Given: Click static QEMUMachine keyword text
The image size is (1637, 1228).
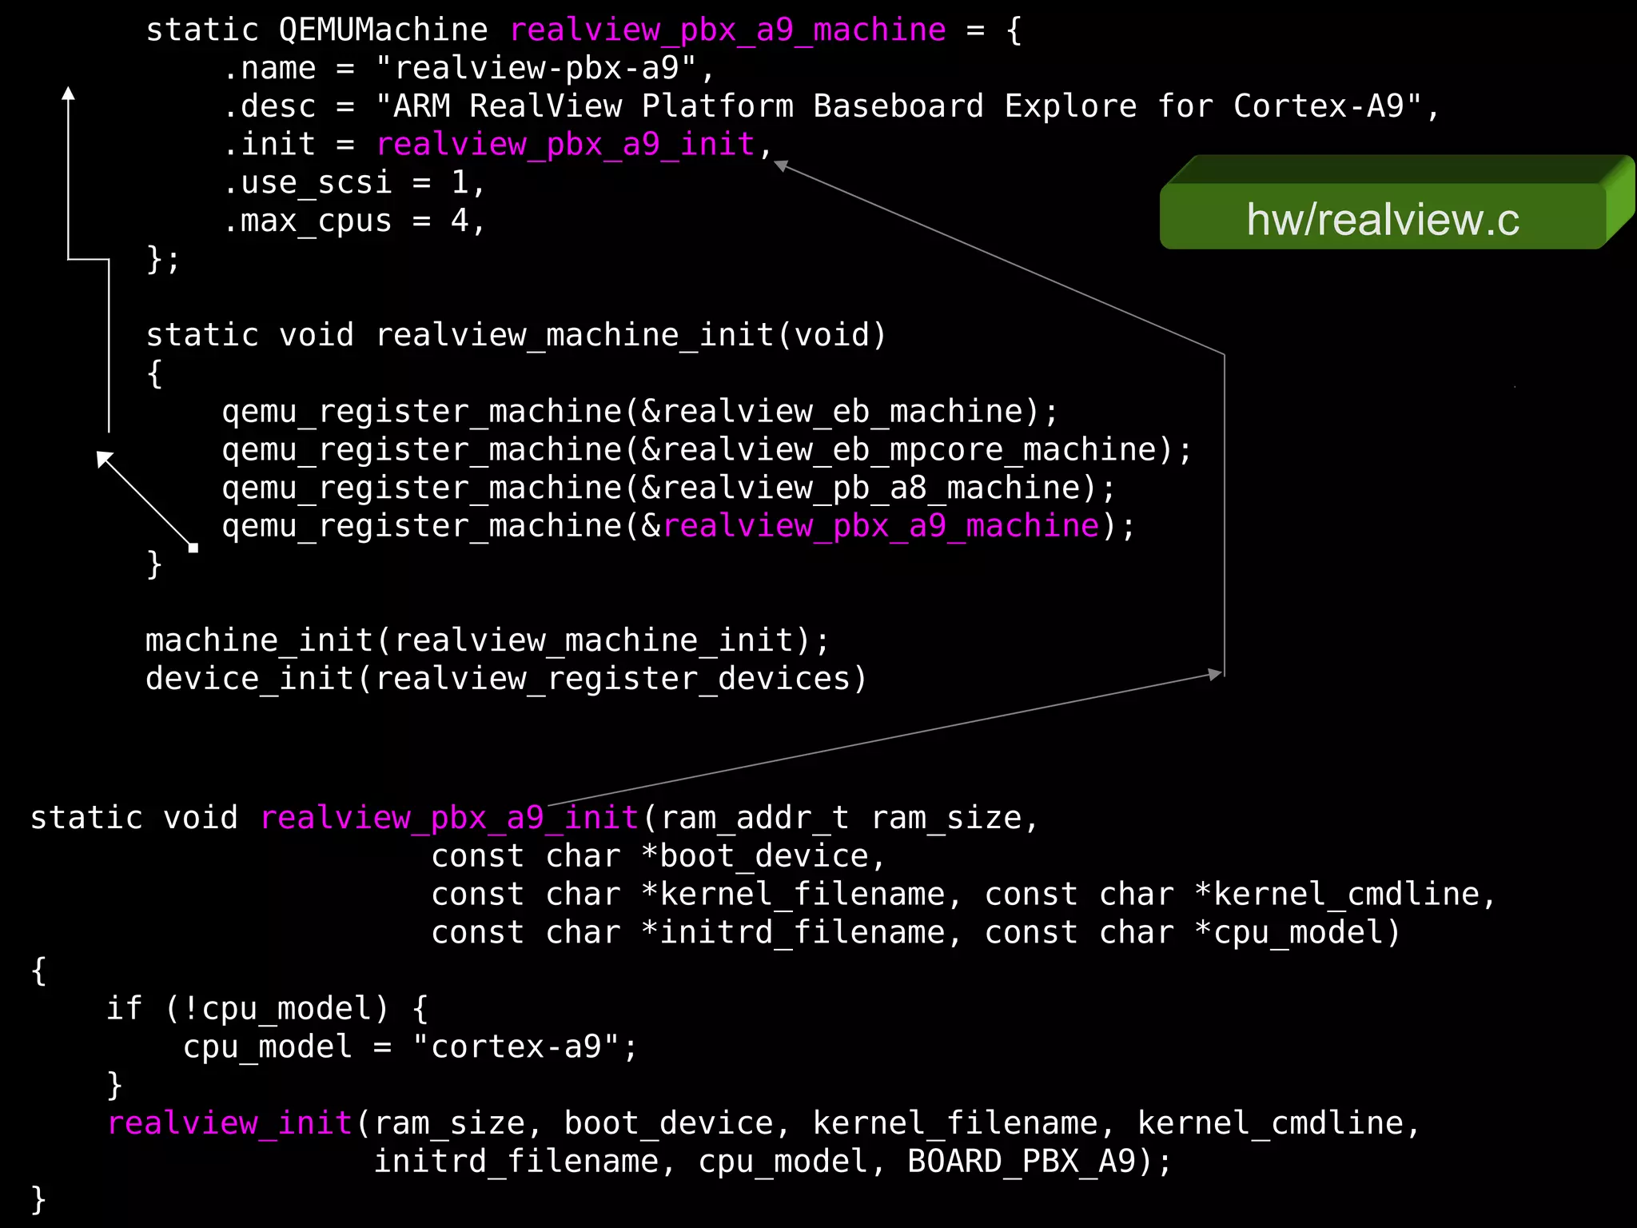Looking at the screenshot, I should (x=317, y=30).
